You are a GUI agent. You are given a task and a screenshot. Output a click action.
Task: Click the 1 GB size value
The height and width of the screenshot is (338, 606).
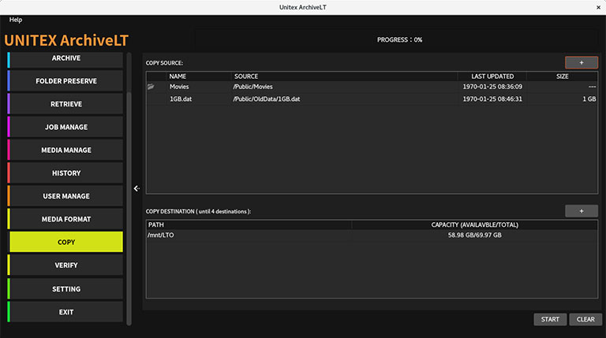pyautogui.click(x=589, y=99)
